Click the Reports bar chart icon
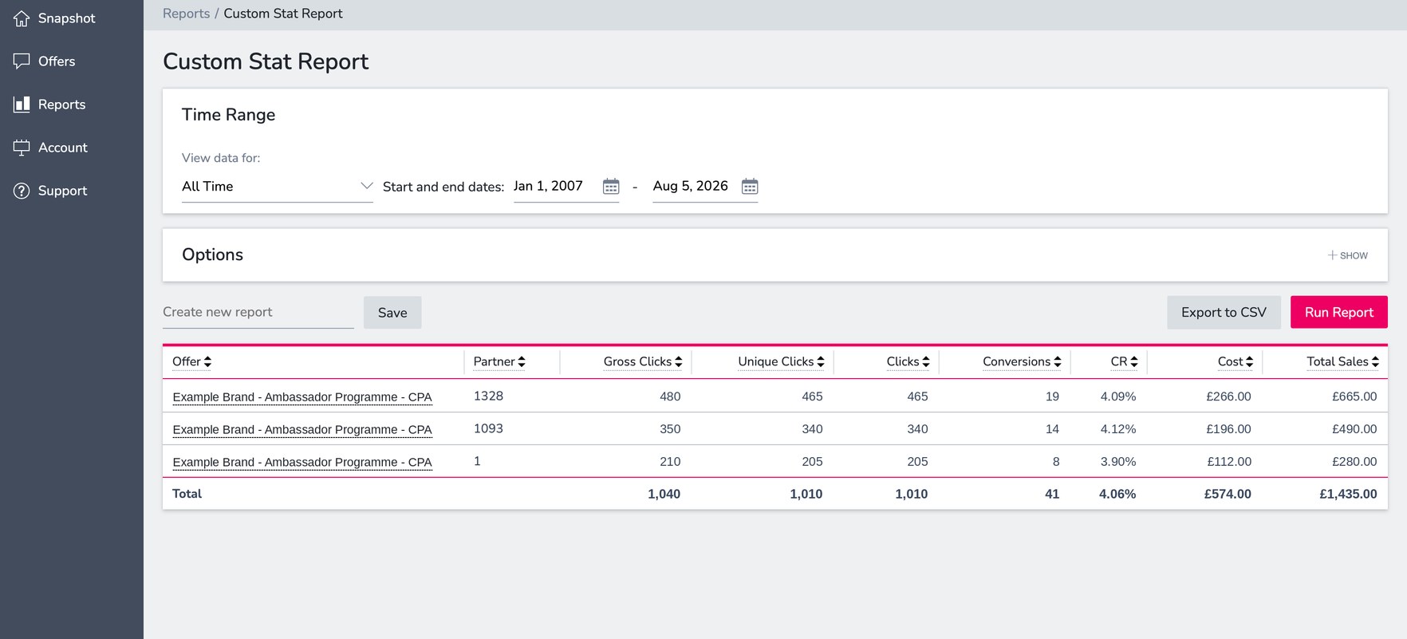1407x639 pixels. pos(22,105)
